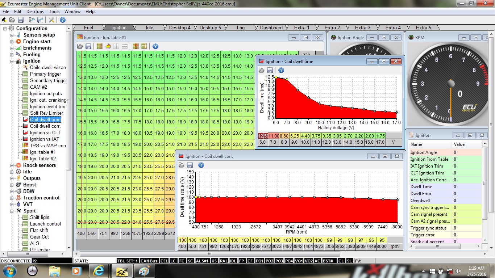Open Internet Explorer from the taskbar
Image resolution: width=495 pixels, height=278 pixels.
pyautogui.click(x=99, y=270)
